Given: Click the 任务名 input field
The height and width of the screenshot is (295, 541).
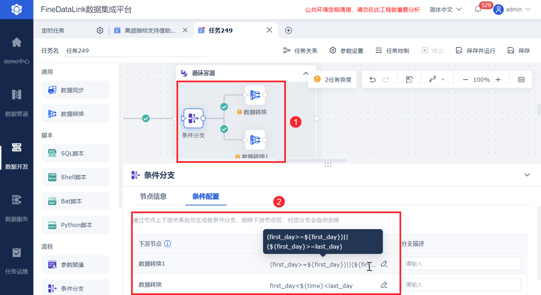Looking at the screenshot, I should coord(134,51).
